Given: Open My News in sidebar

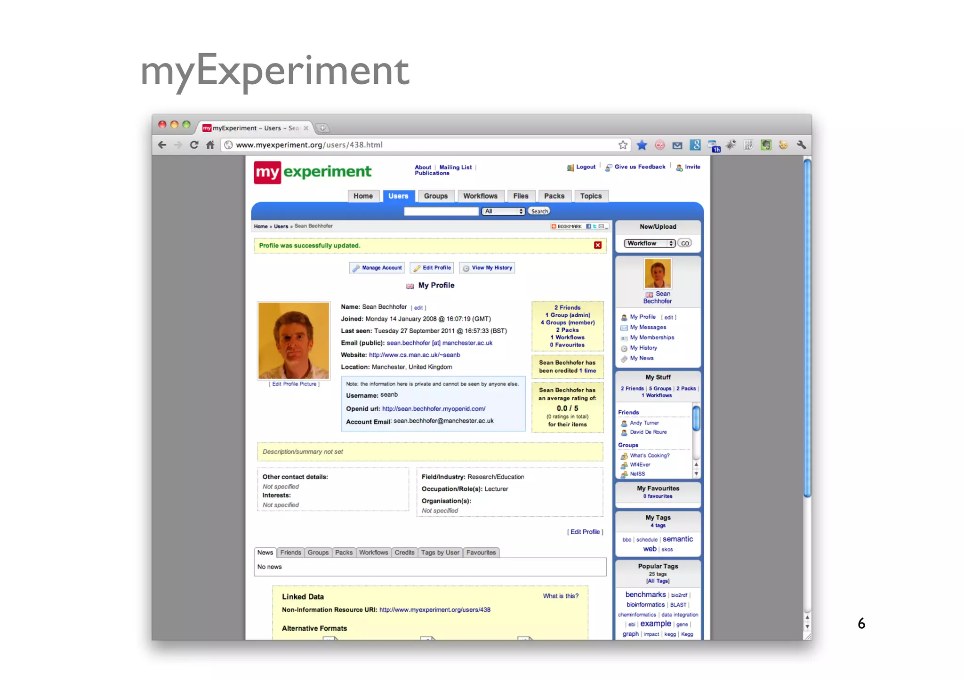Looking at the screenshot, I should (642, 359).
